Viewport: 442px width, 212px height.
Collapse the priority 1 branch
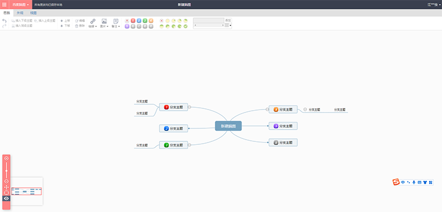189,107
